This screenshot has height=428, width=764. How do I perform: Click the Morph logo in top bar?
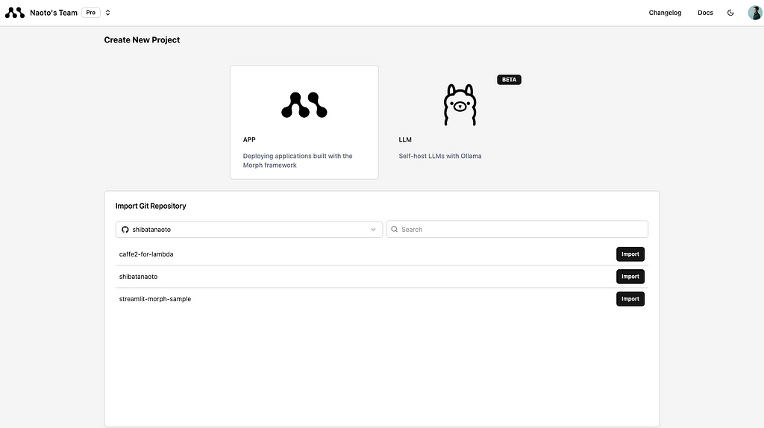click(x=15, y=13)
